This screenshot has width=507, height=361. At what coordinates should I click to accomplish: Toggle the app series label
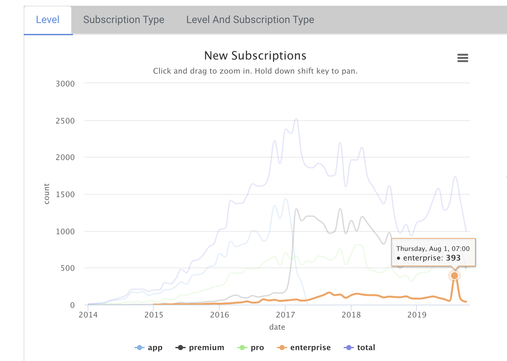(x=155, y=348)
